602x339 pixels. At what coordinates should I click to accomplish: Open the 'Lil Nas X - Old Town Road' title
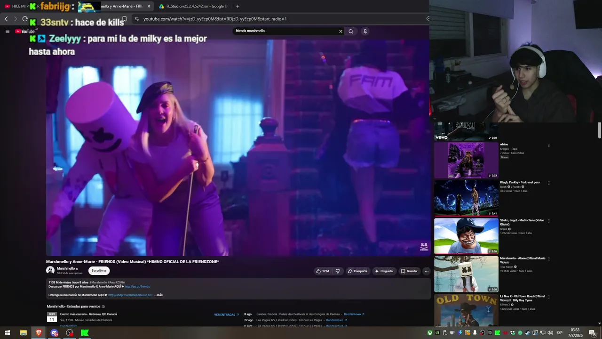[522, 298]
